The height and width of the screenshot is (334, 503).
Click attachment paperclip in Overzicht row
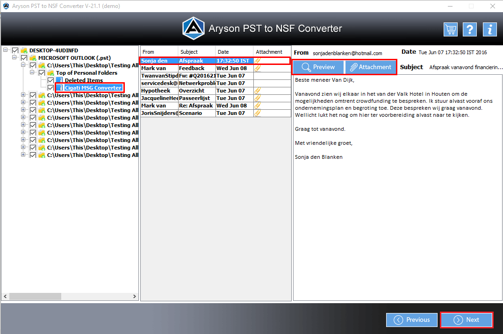point(257,91)
